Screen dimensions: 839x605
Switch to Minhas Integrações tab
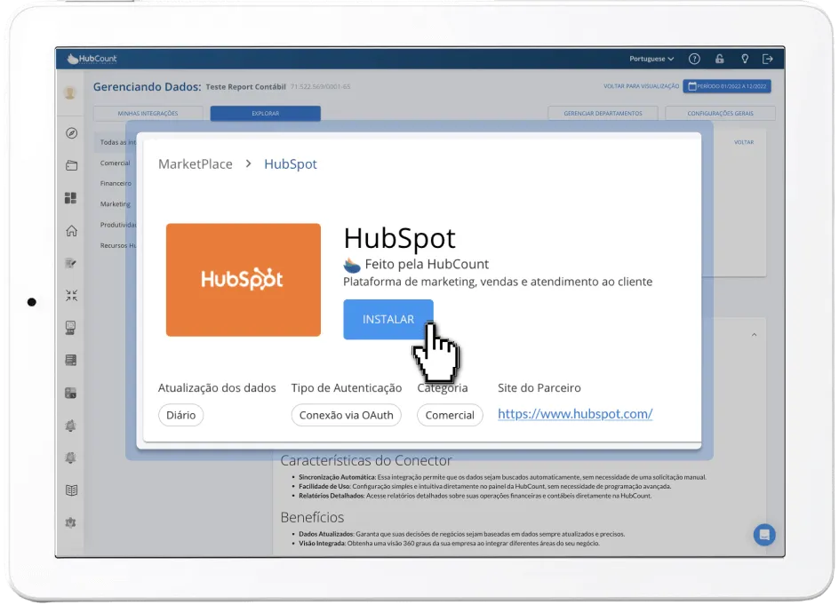click(x=148, y=114)
